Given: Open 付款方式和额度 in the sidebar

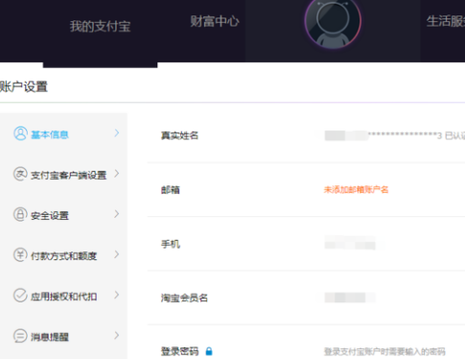Looking at the screenshot, I should coord(63,256).
